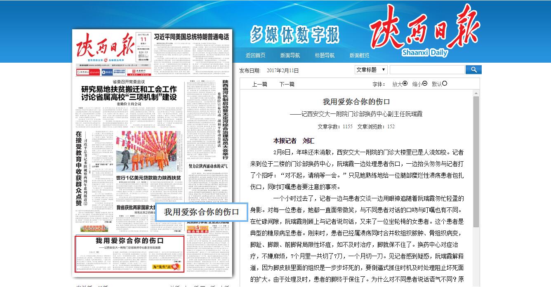This screenshot has width=551, height=287.
Task: Click into the search text field
Action: click(x=427, y=70)
